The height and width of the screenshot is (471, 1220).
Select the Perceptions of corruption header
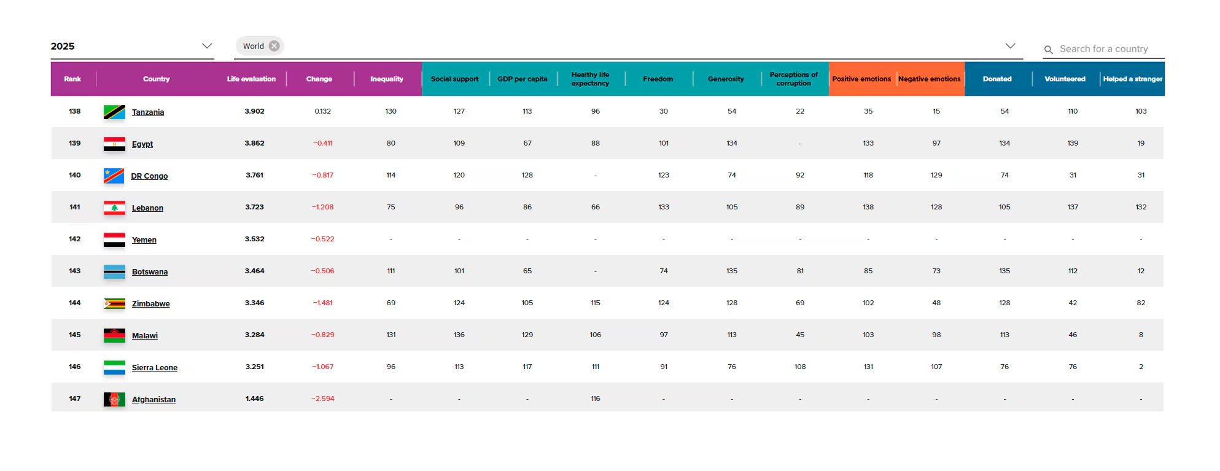(794, 79)
